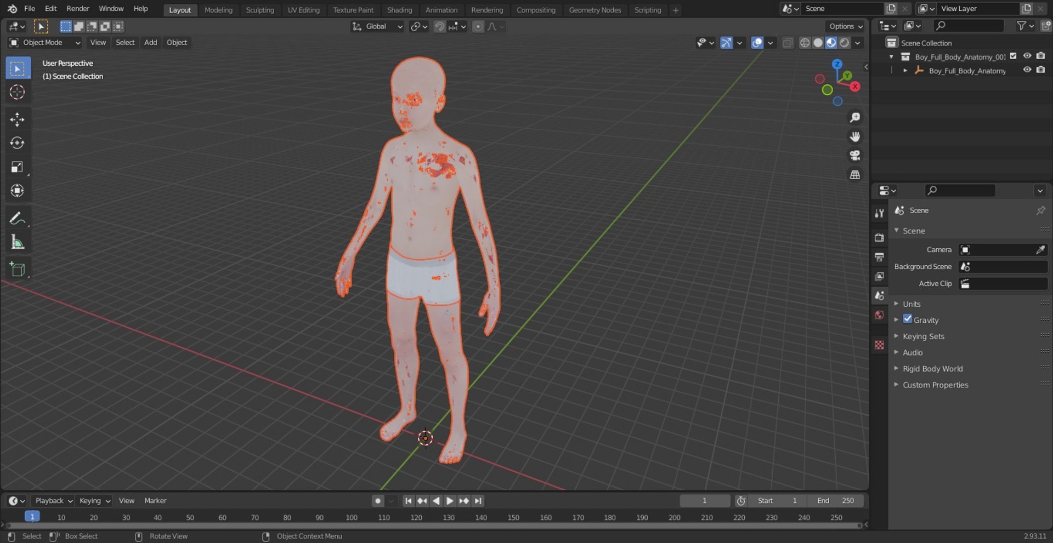Expand the Rigid Body World panel
Viewport: 1053px width, 543px height.
932,369
